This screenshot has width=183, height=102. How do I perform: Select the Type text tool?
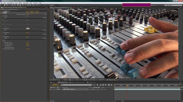(23, 5)
